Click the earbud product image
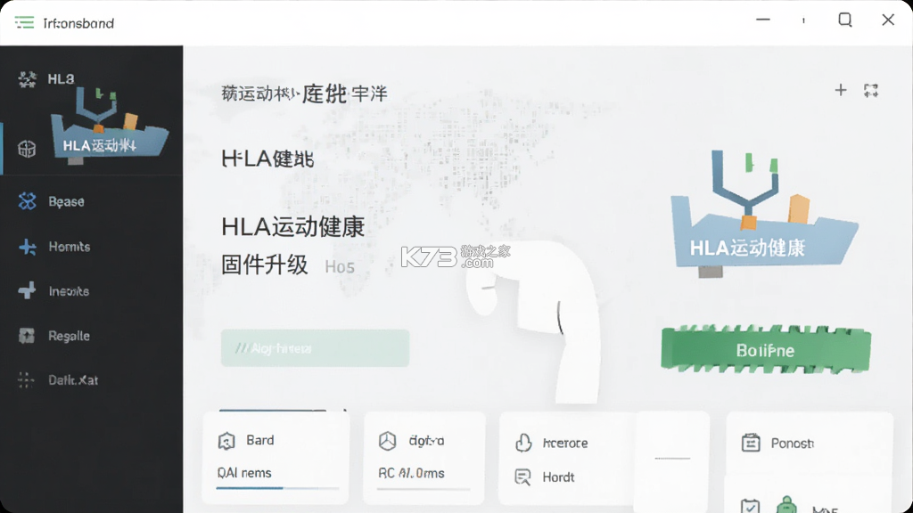Image resolution: width=913 pixels, height=513 pixels. point(533,322)
